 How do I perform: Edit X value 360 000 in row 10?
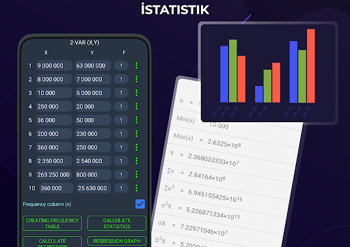[57, 188]
